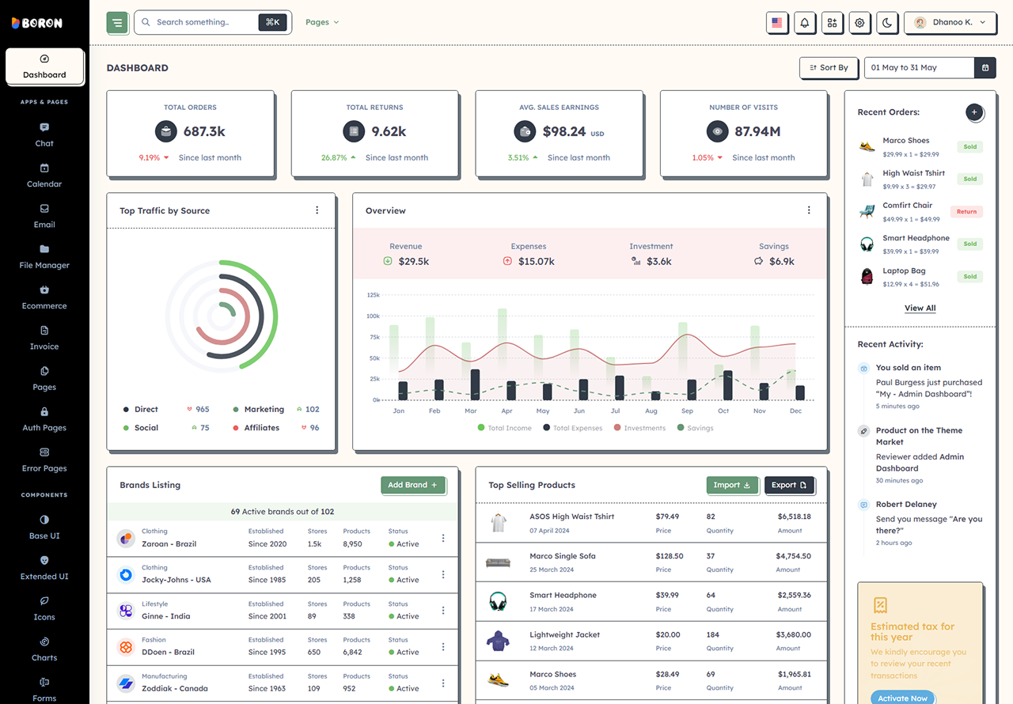1013x704 pixels.
Task: Go to Ecommerce in the sidebar
Action: (44, 297)
